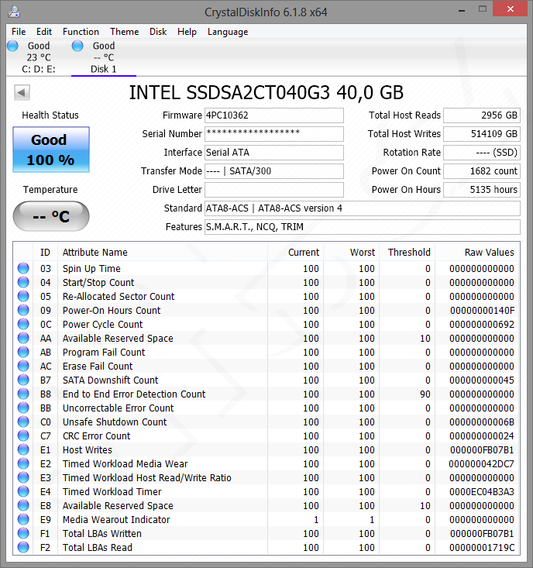Click the Standard field ATA8-ACS
Screen dimensions: 533x568
[363, 208]
